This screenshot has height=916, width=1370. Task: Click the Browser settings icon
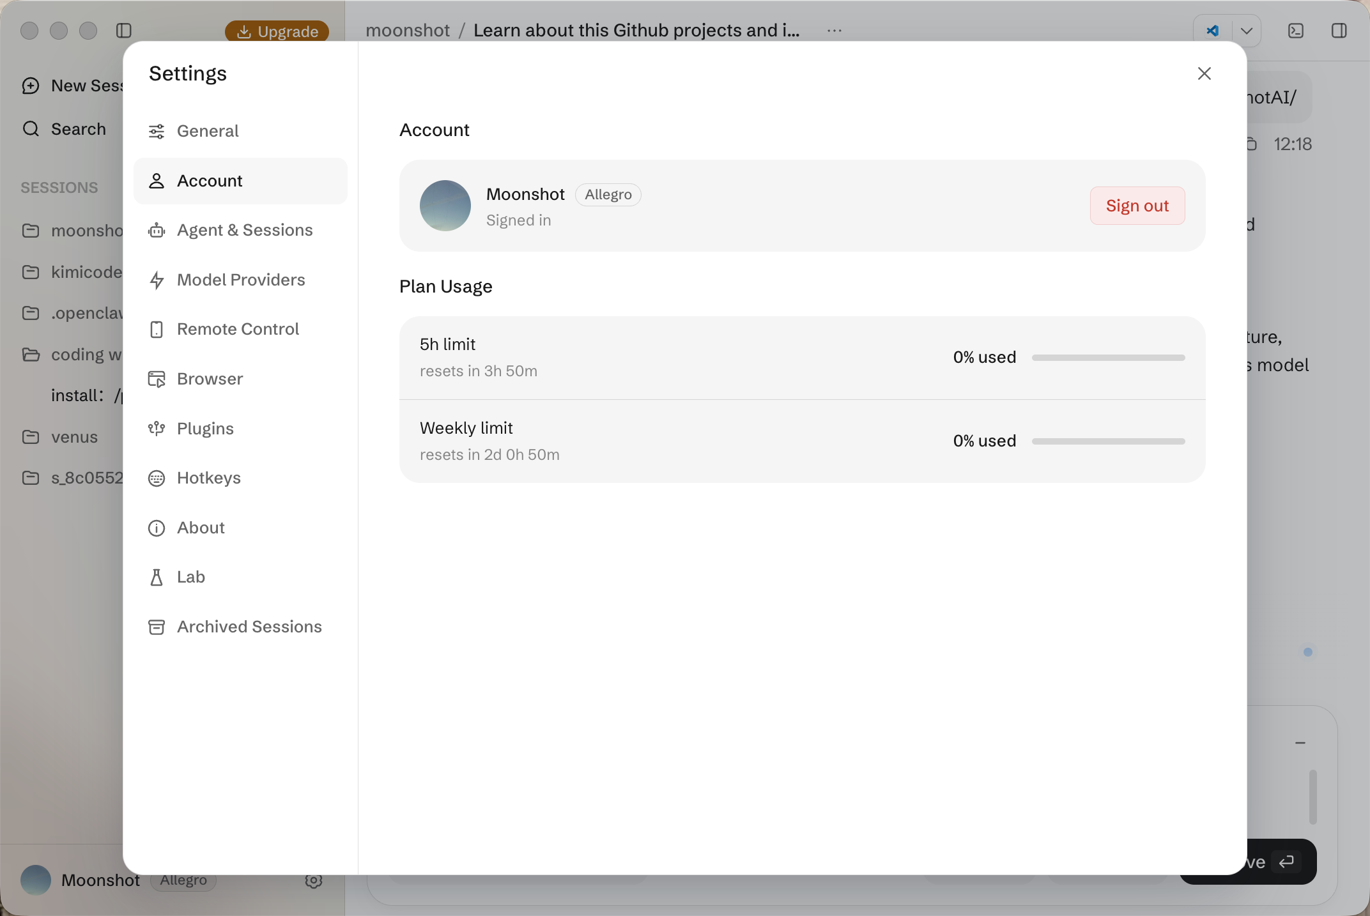pyautogui.click(x=157, y=379)
